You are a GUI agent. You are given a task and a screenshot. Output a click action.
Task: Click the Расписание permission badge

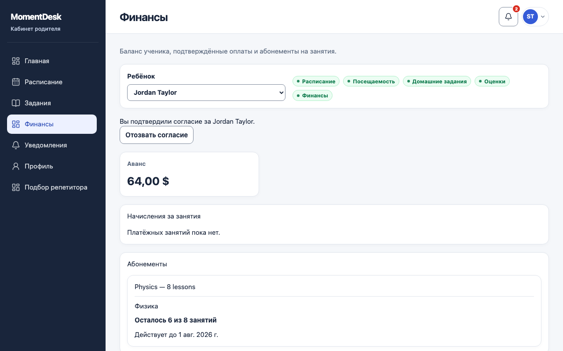point(316,81)
